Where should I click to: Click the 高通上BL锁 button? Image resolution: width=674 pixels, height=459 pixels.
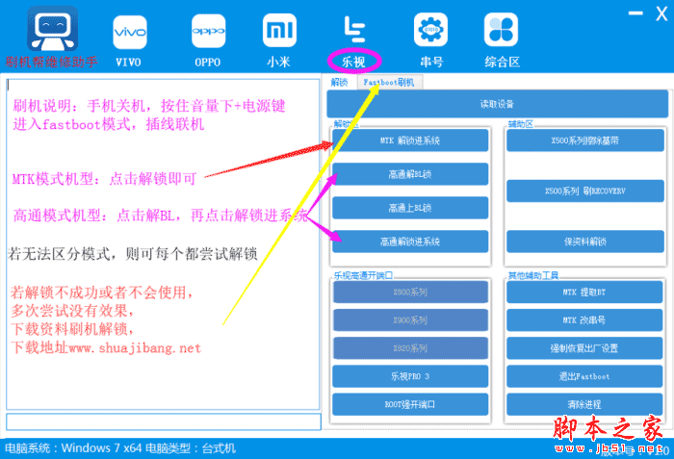(x=410, y=208)
